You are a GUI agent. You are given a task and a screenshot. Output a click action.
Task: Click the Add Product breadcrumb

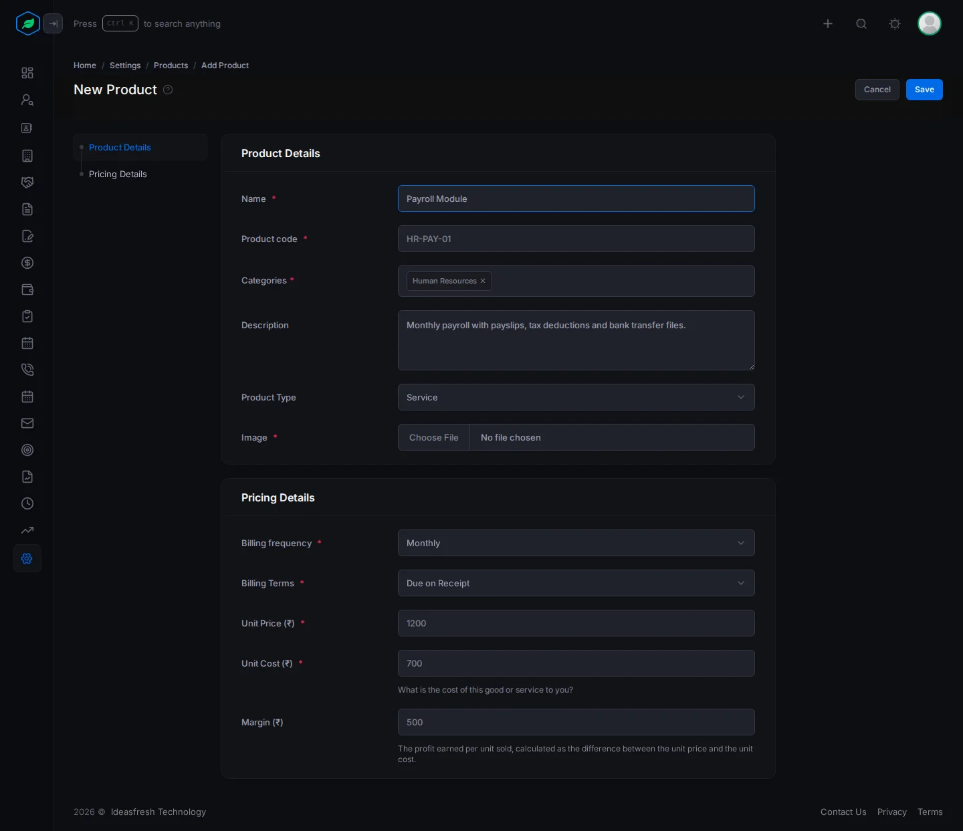(x=225, y=66)
